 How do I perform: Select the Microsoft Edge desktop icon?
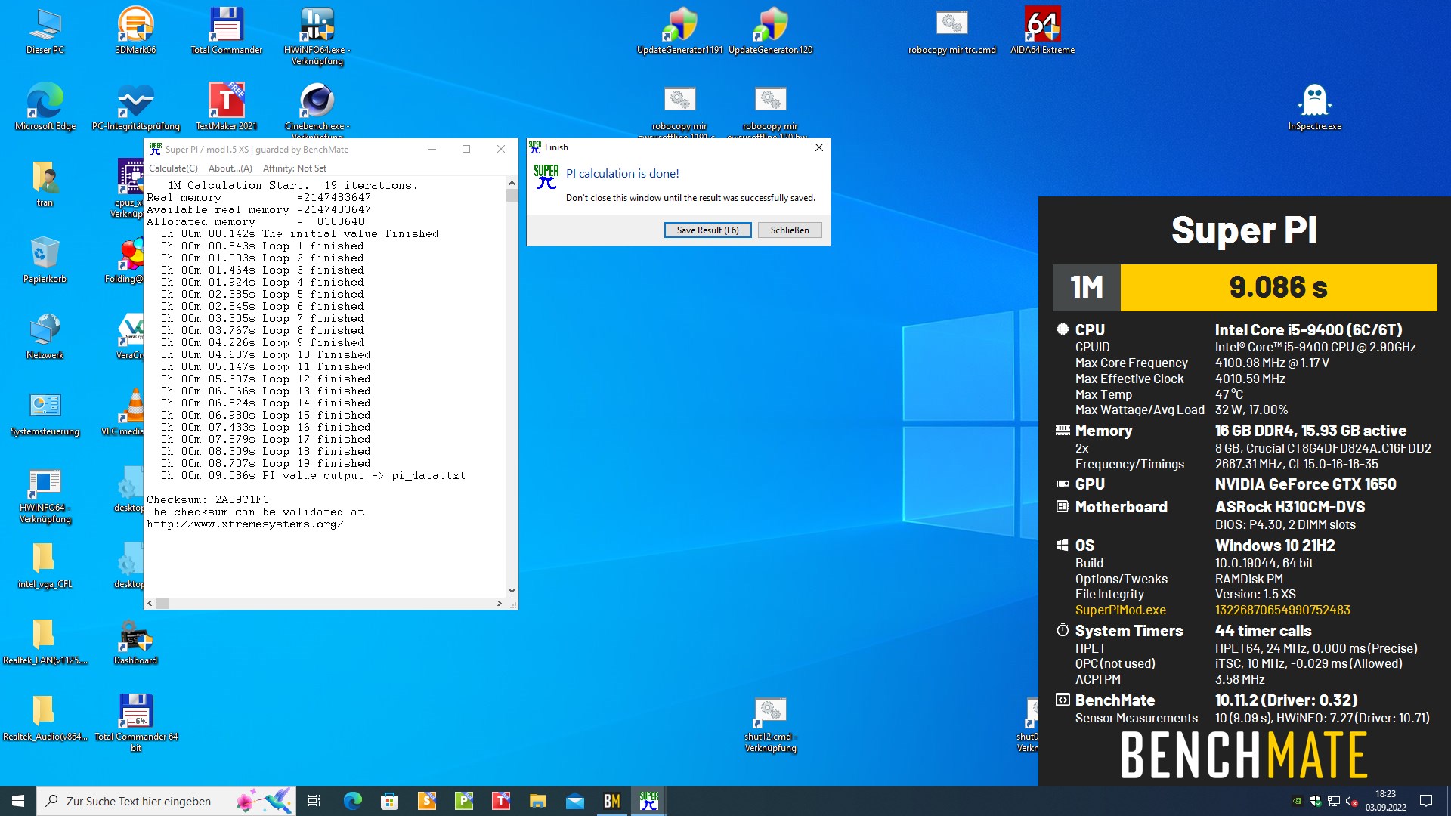45,107
